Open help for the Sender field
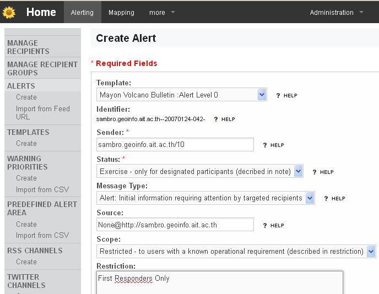 pos(273,145)
